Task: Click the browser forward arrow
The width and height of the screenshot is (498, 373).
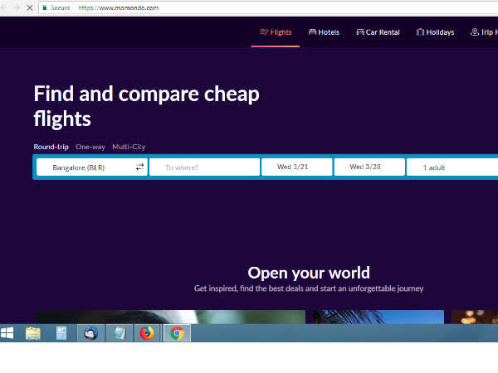Action: tap(17, 7)
